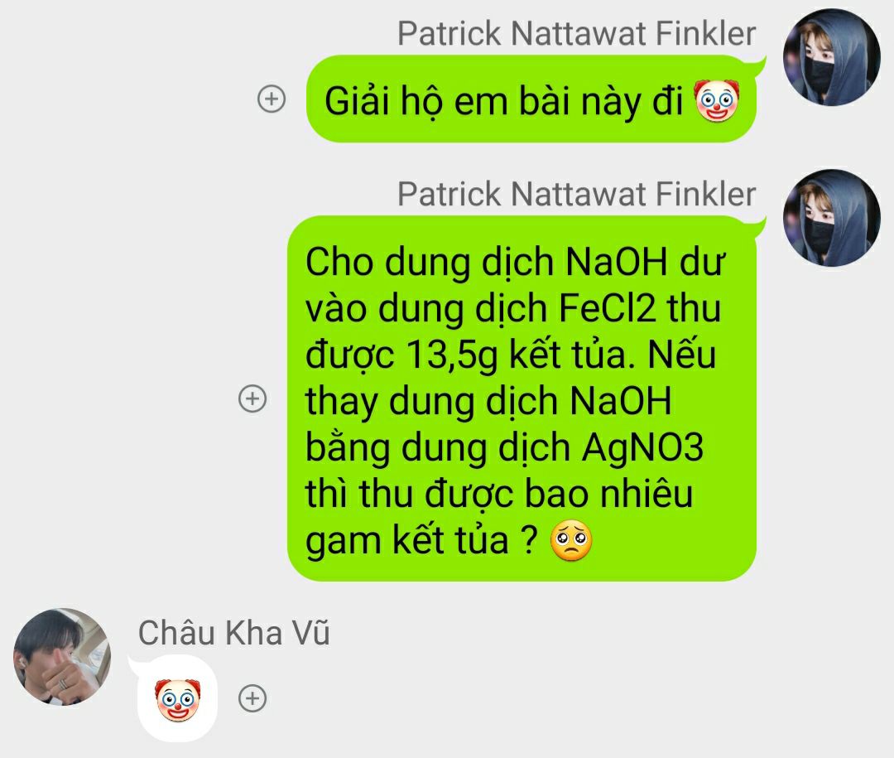Tap plus icon beside "Giải hộ em" message

[x=272, y=99]
